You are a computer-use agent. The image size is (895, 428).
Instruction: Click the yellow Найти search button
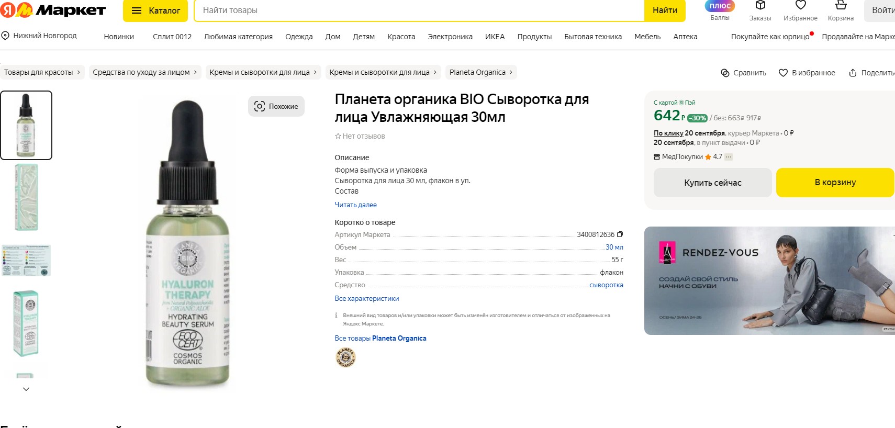click(x=665, y=10)
